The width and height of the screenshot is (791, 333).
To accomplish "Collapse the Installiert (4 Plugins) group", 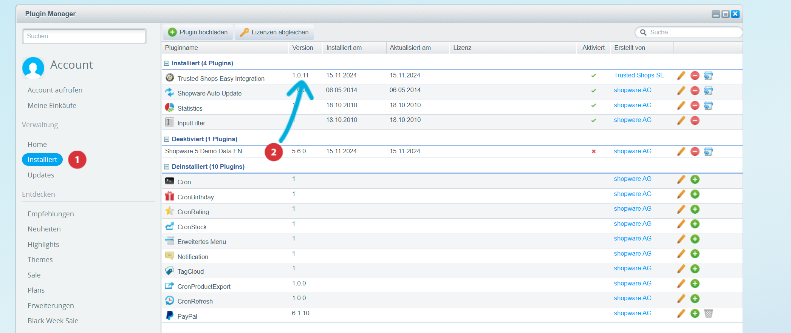I will pos(167,63).
